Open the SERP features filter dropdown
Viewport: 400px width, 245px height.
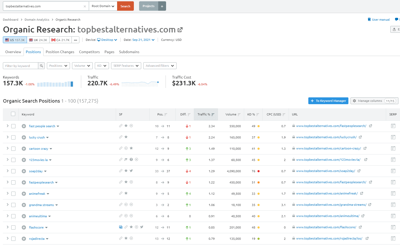click(x=126, y=66)
